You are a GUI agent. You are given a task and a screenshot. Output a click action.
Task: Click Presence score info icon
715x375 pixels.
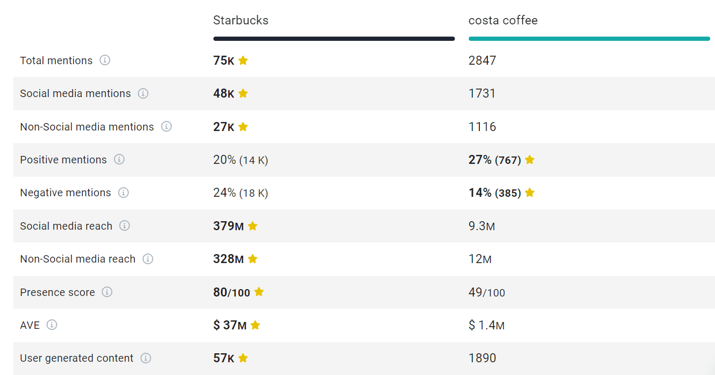pos(107,292)
